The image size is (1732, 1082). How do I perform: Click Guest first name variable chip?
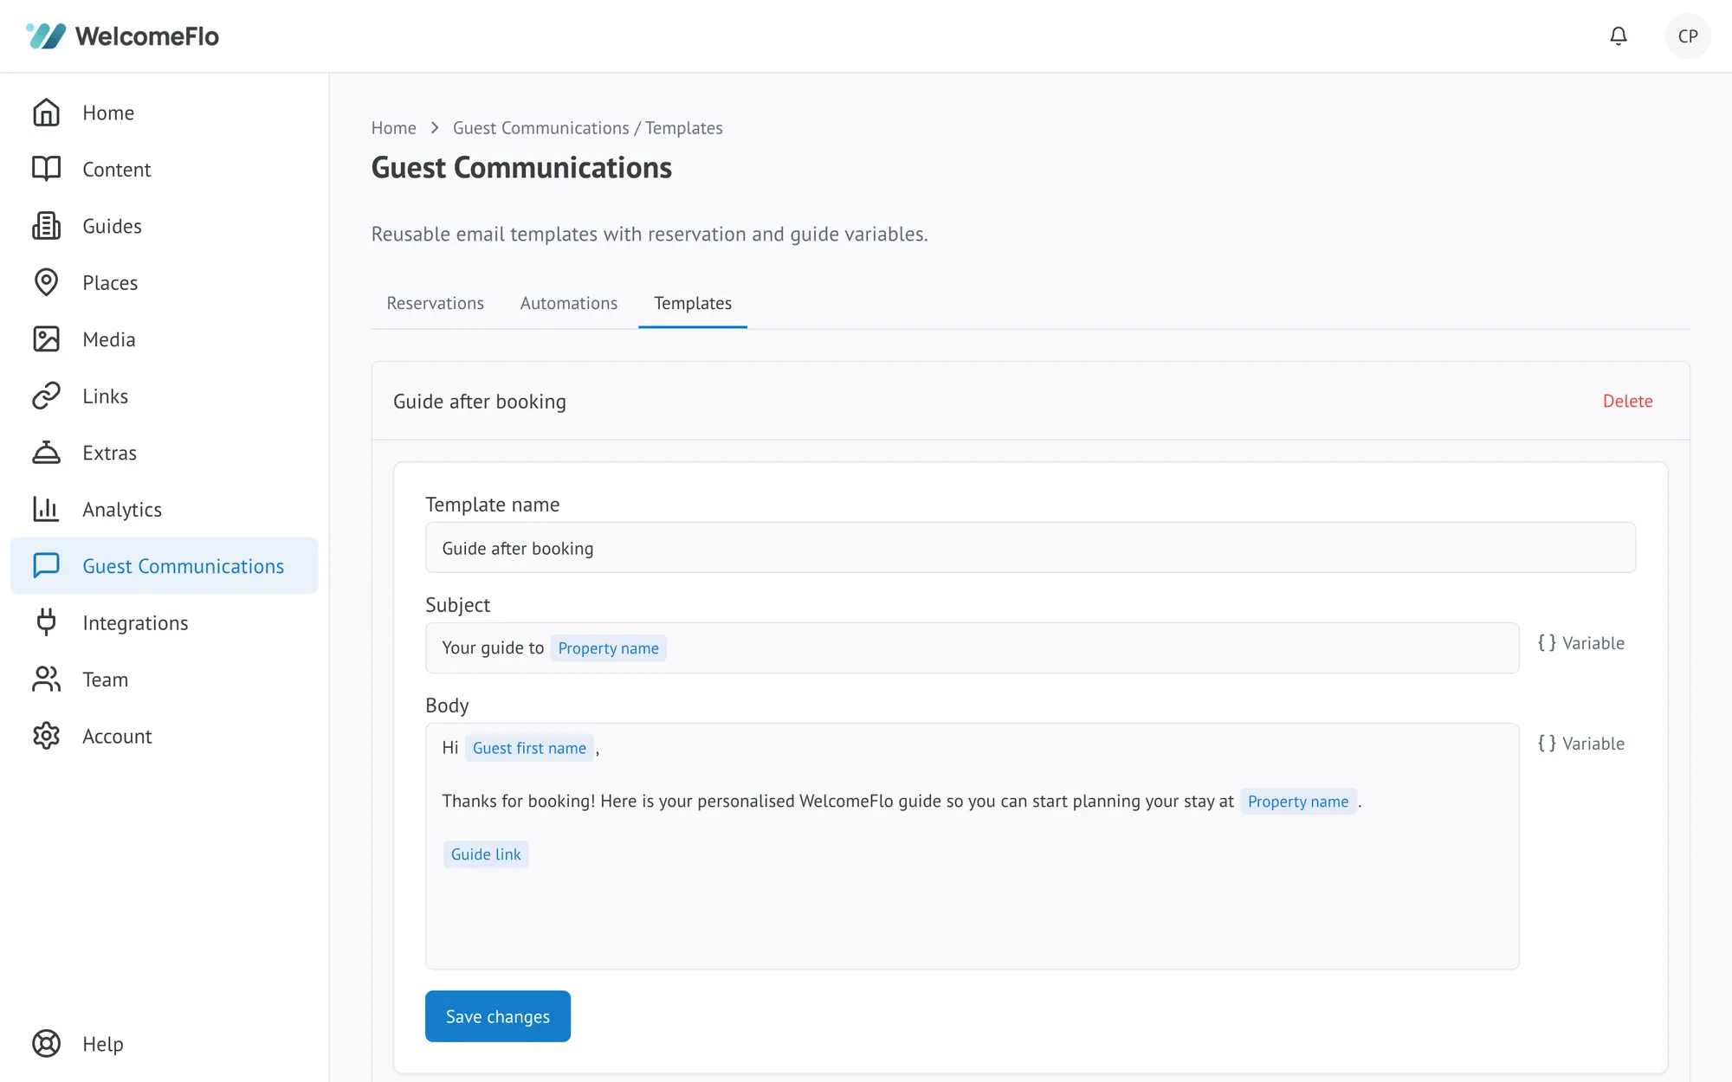(529, 748)
